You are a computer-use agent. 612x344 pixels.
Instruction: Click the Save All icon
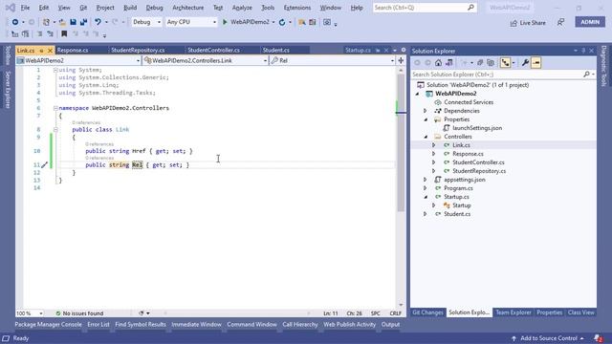pyautogui.click(x=83, y=22)
